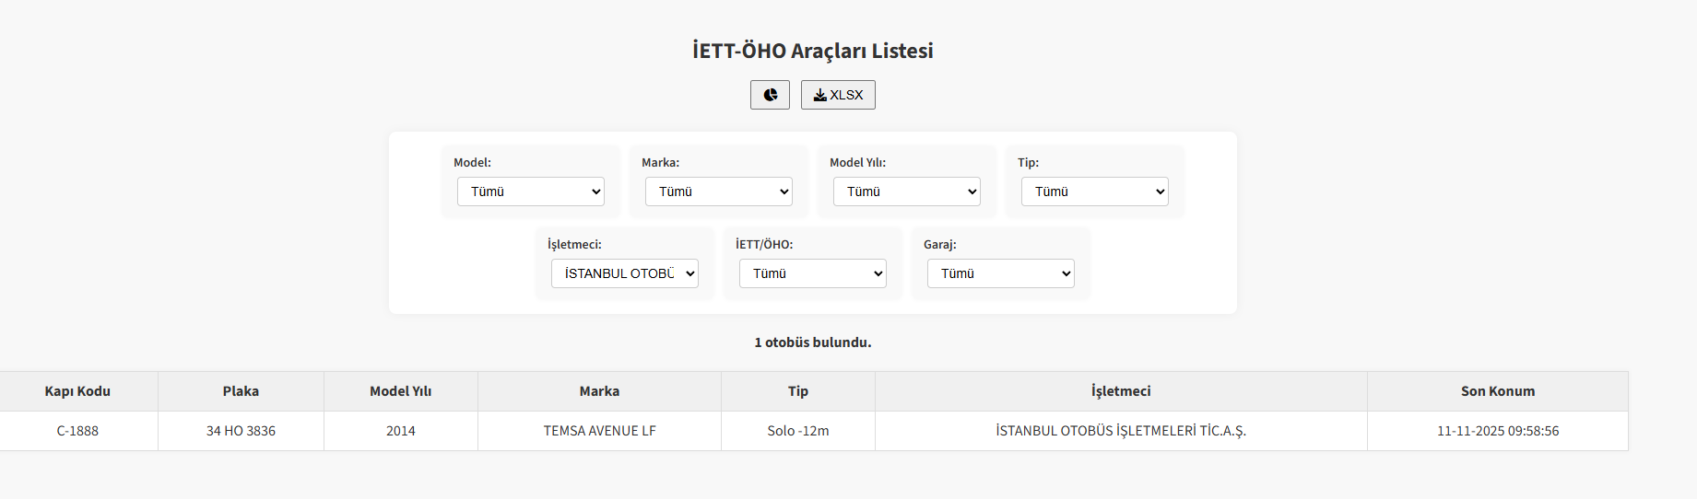Click the İşletmeci table column header
This screenshot has height=499, width=1697.
click(1121, 391)
